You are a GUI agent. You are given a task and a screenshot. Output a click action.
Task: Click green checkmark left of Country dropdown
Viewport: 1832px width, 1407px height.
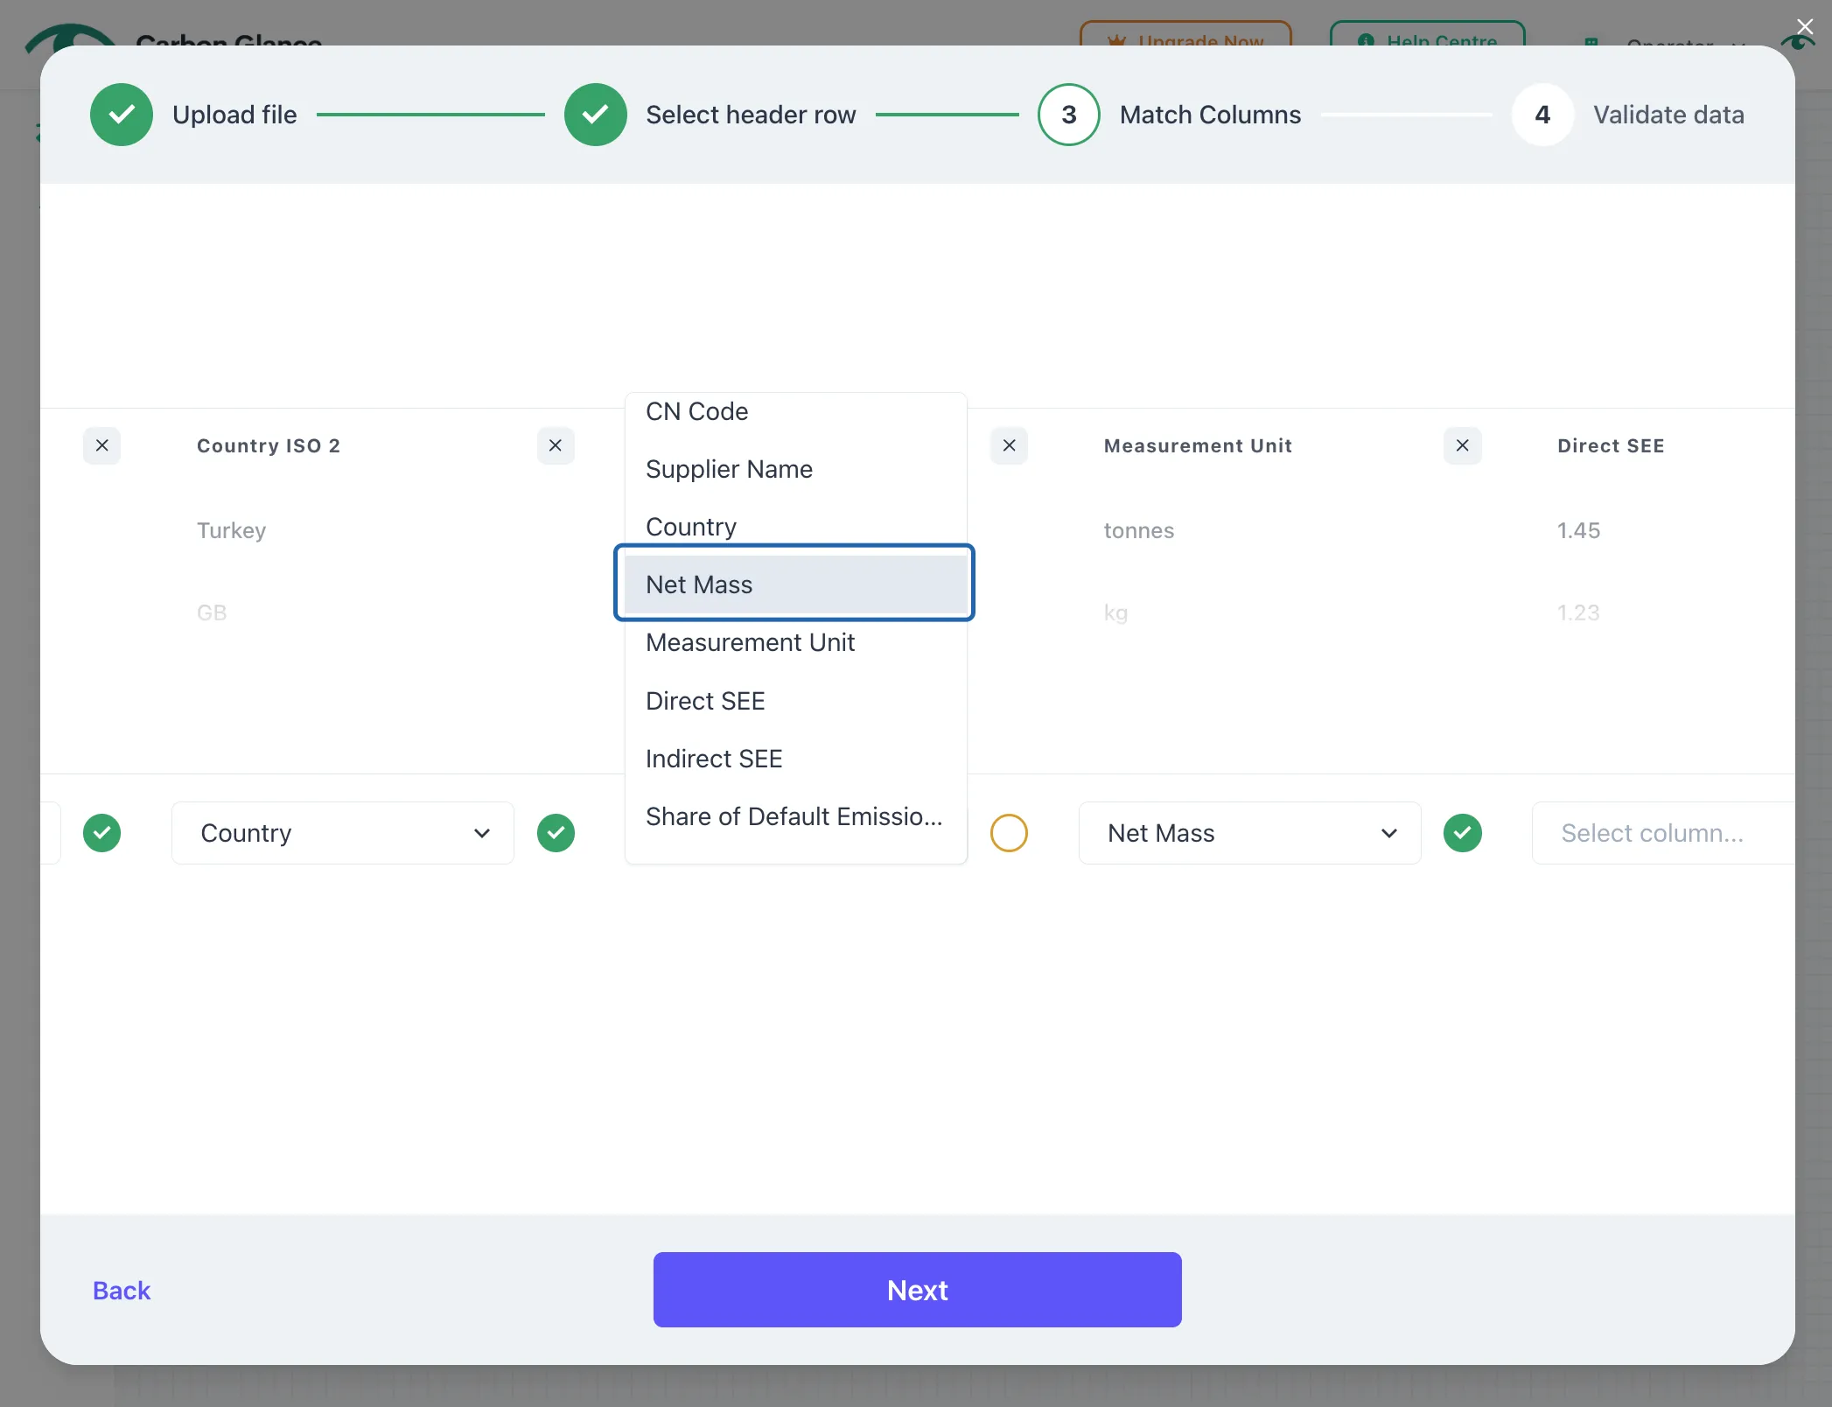(101, 832)
